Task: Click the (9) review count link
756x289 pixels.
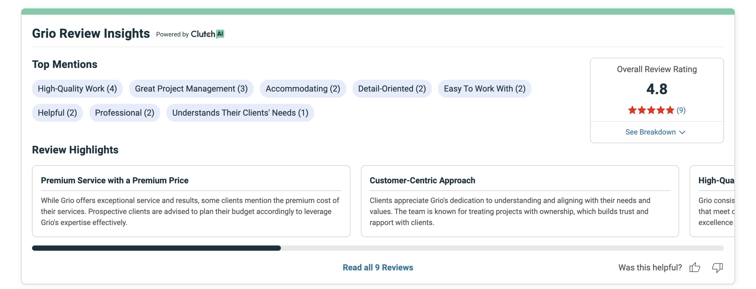Action: tap(681, 110)
